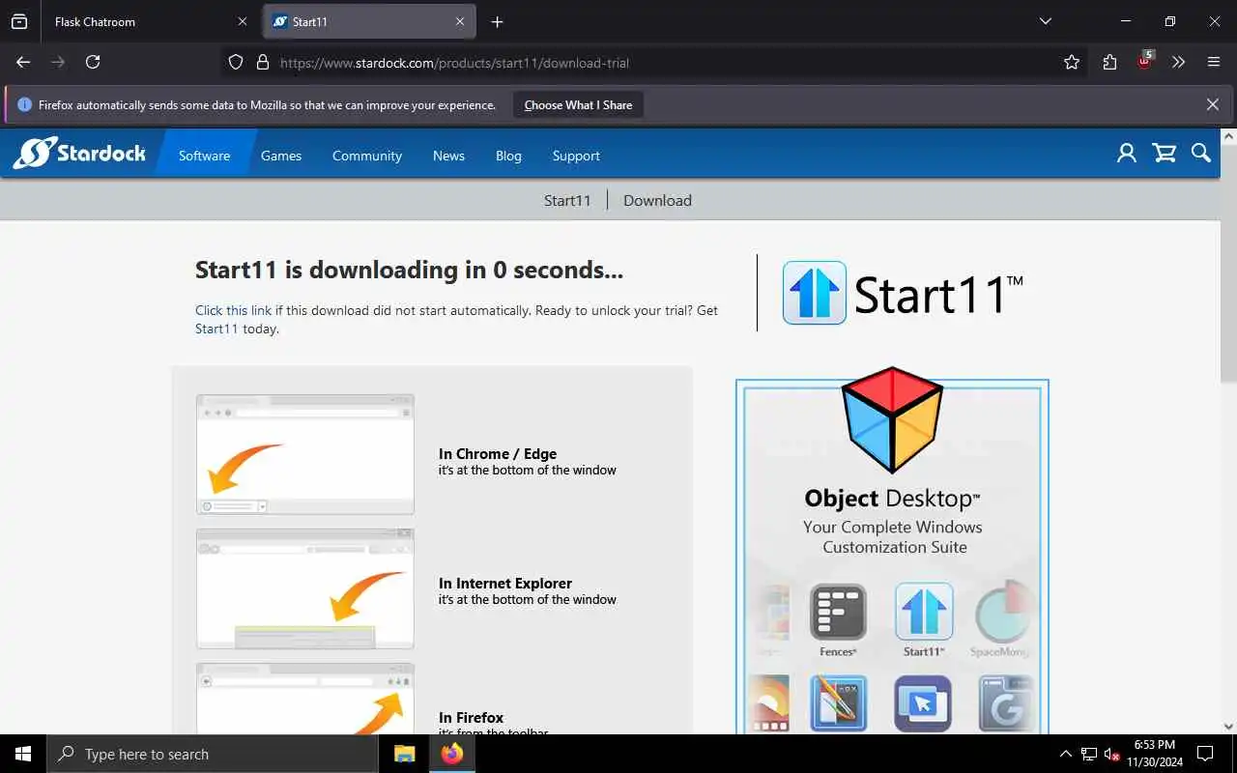
Task: Click the Stardock logo
Action: click(79, 153)
